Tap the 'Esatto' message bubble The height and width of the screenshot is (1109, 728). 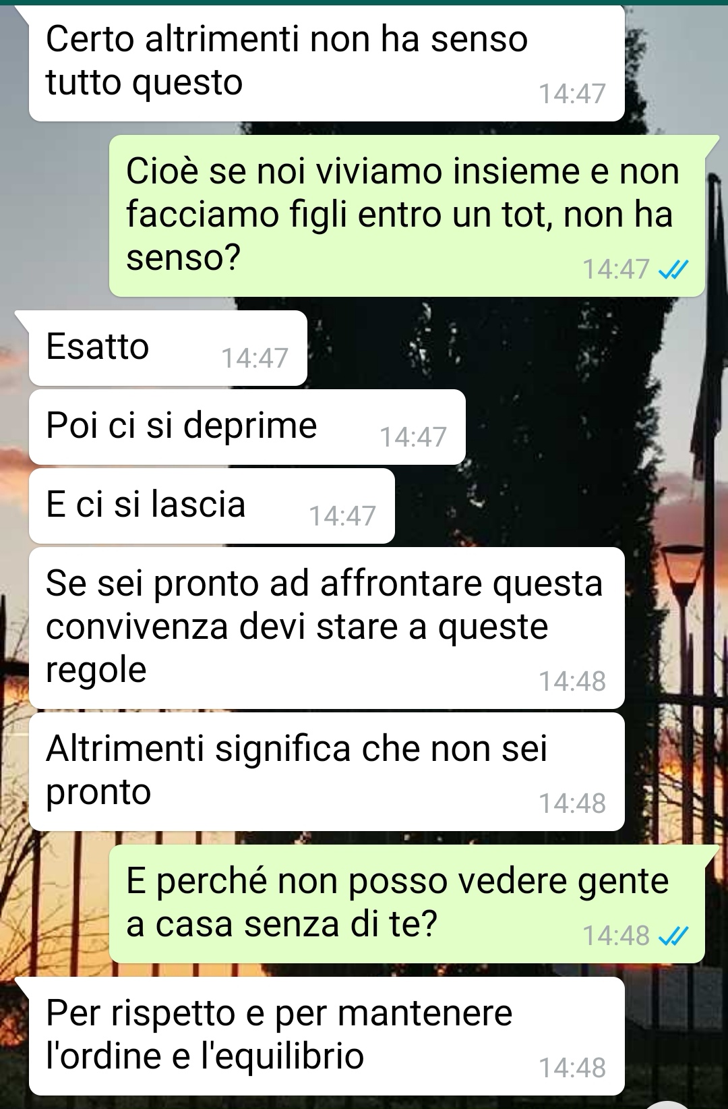pyautogui.click(x=168, y=348)
